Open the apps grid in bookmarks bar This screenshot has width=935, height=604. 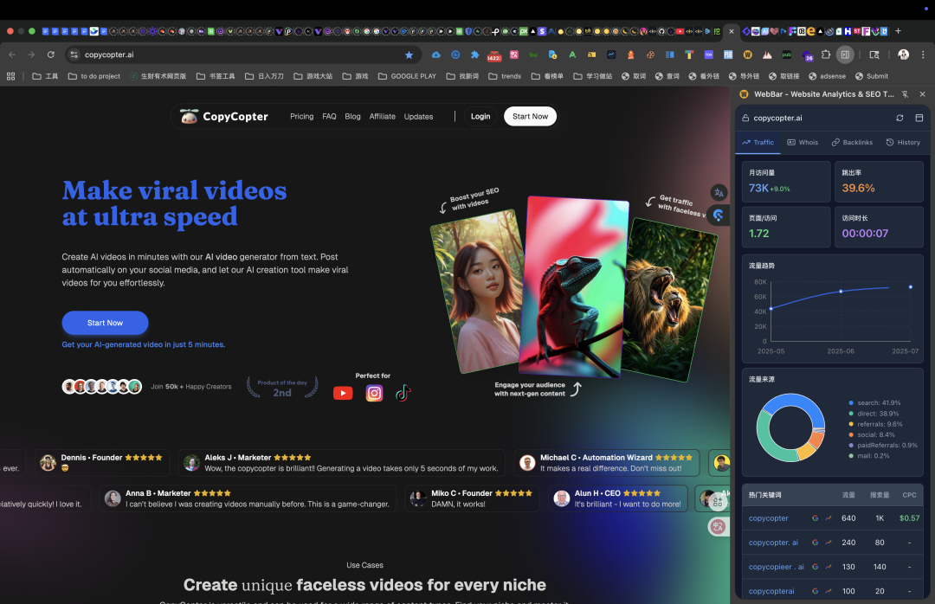click(10, 76)
